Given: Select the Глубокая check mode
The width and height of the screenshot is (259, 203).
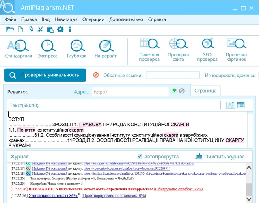Looking at the screenshot, I should [77, 49].
